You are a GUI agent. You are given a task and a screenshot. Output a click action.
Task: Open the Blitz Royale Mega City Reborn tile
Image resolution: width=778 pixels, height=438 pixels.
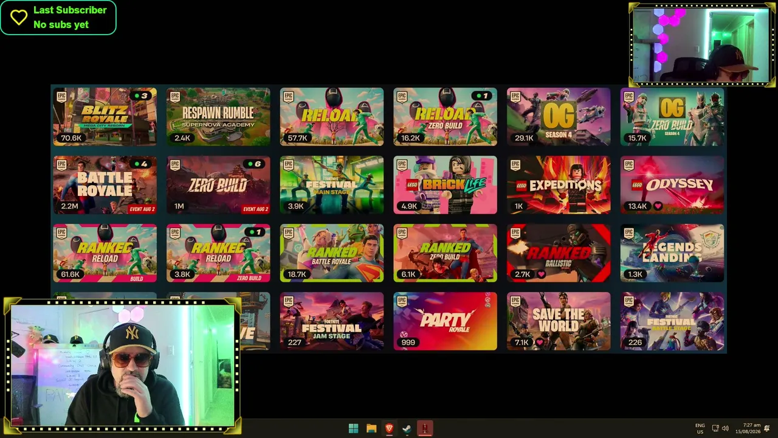tap(105, 117)
